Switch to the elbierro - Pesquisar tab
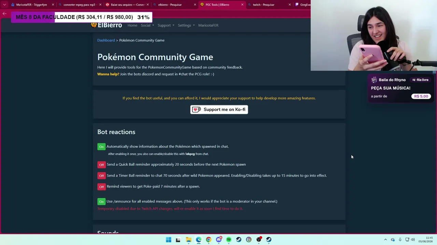The height and width of the screenshot is (245, 437). tap(174, 5)
